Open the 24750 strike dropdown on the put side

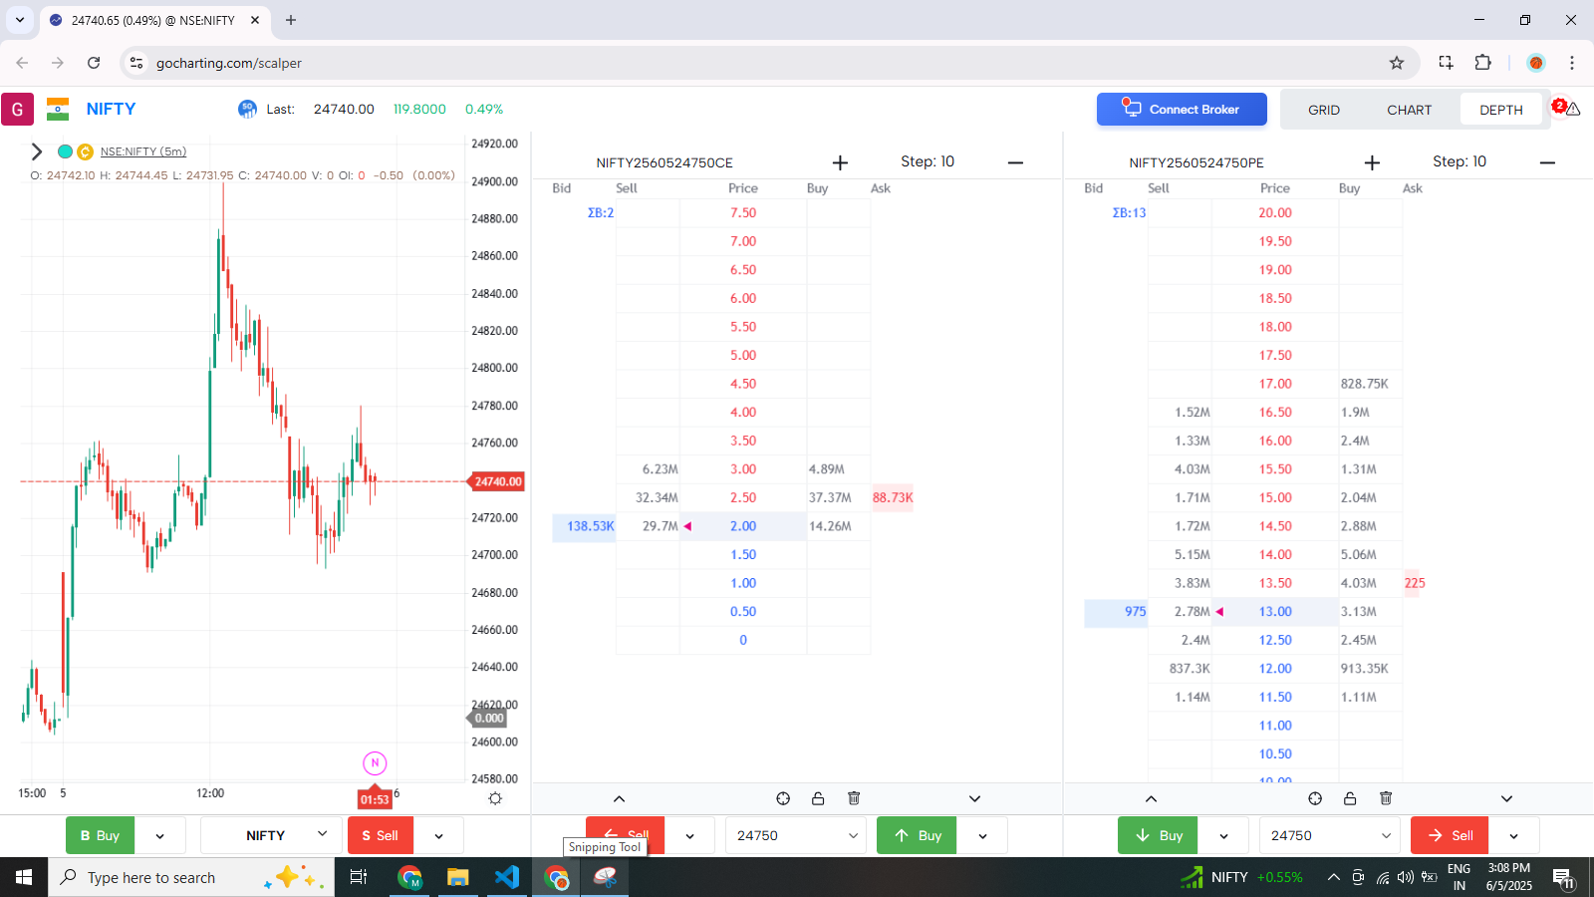(1328, 835)
